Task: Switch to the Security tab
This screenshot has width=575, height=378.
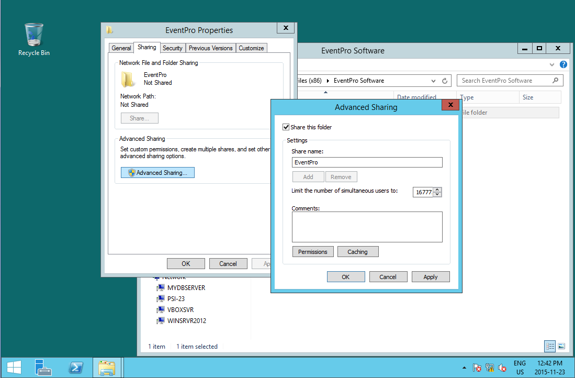Action: pyautogui.click(x=172, y=48)
